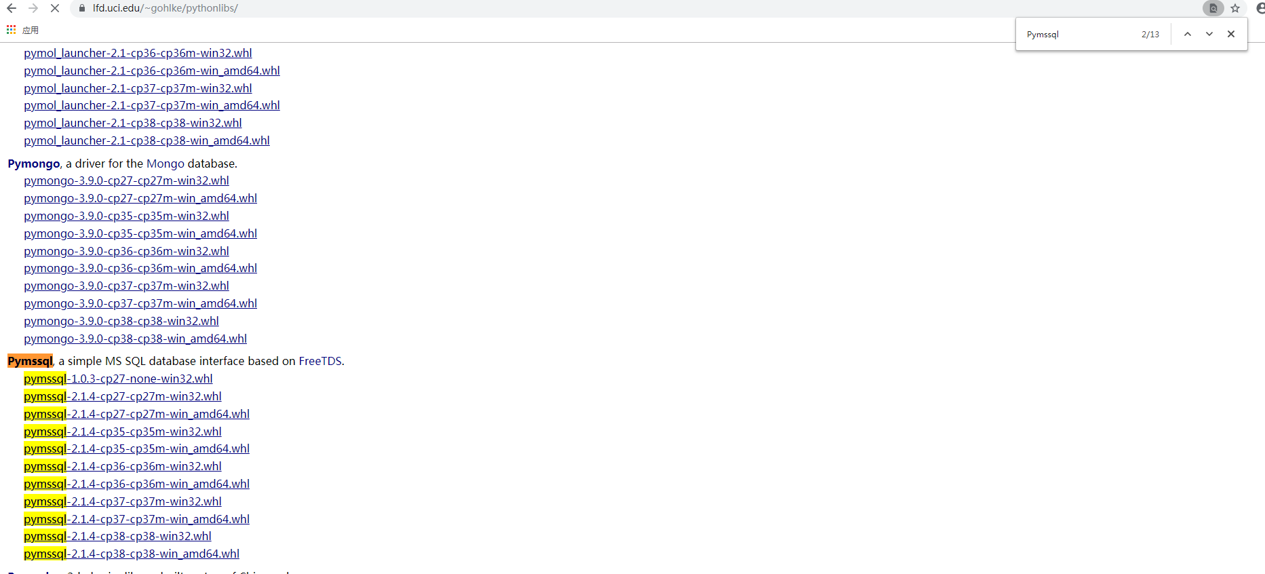Close the find bar
The height and width of the screenshot is (574, 1265).
1231,34
